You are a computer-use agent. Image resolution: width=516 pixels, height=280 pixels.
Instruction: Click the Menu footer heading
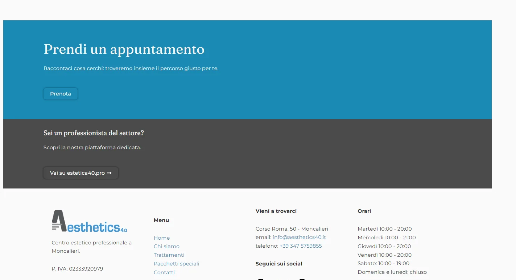[x=161, y=220]
